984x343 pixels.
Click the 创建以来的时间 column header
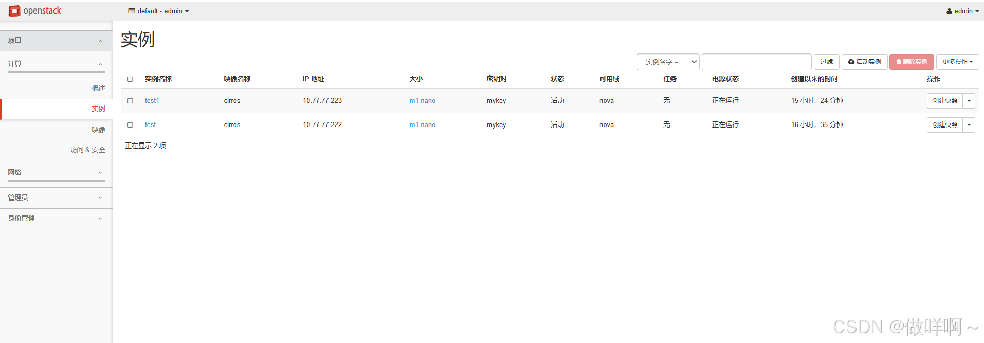tap(814, 79)
